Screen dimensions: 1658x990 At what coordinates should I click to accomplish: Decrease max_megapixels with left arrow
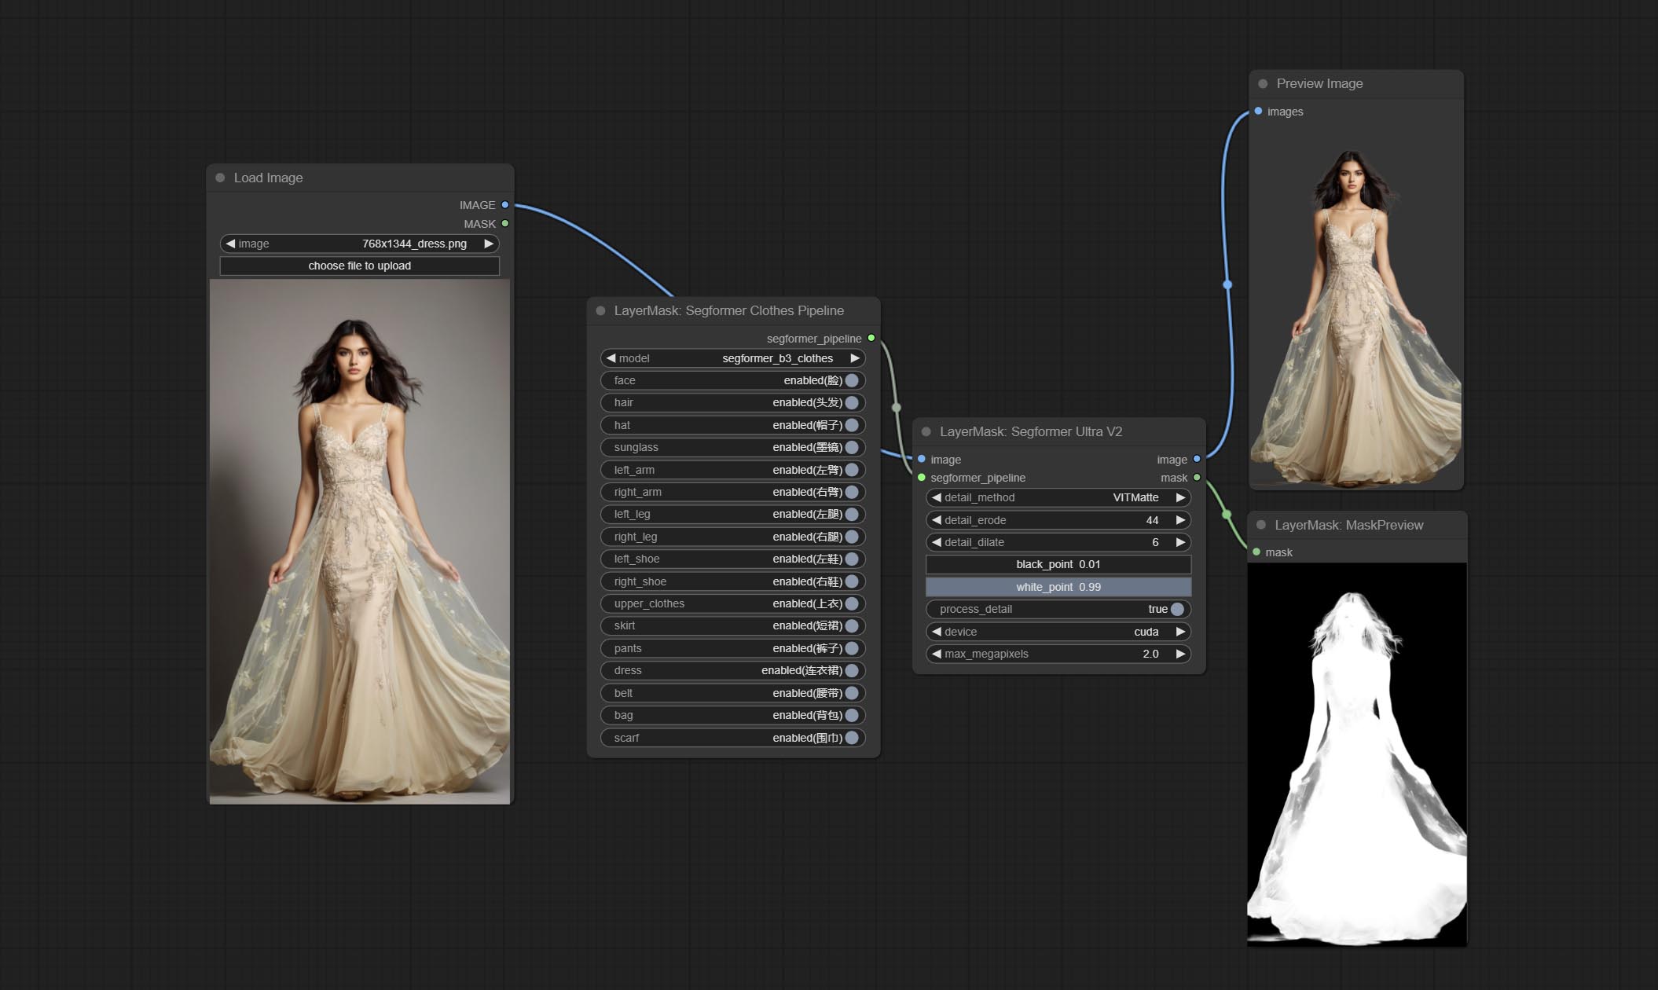[936, 654]
